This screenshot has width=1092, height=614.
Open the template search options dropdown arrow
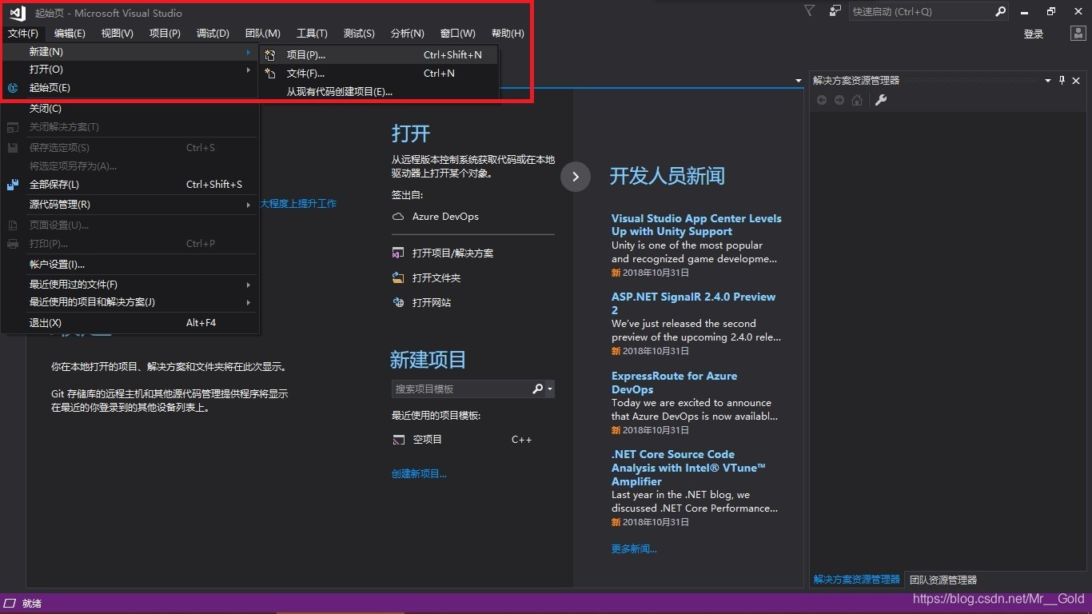click(550, 389)
